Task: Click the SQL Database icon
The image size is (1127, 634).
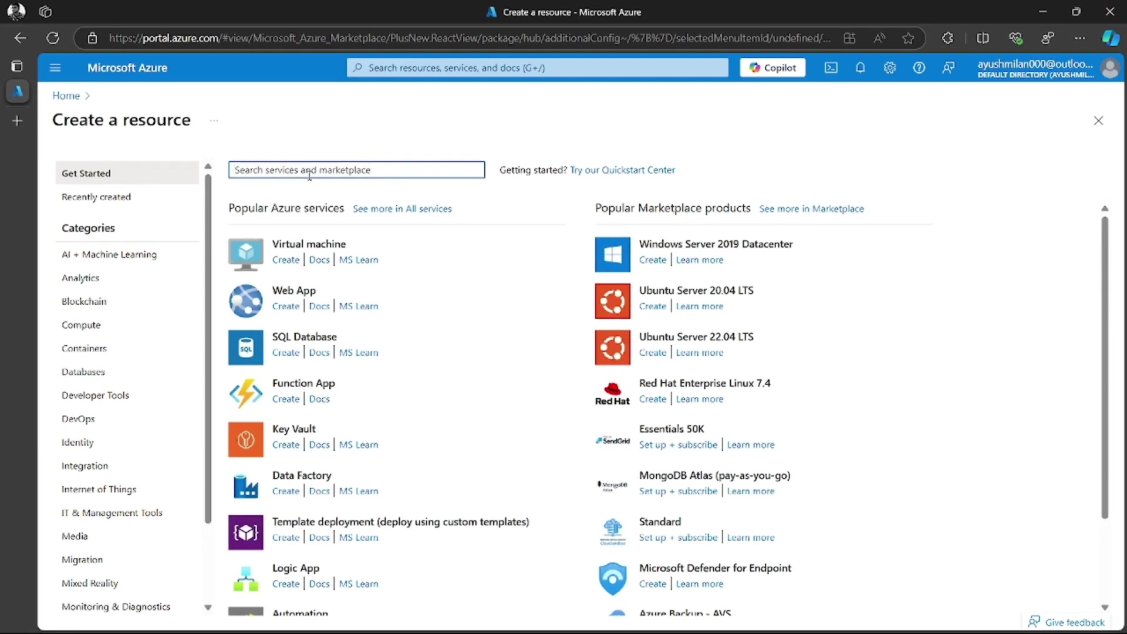Action: click(245, 347)
